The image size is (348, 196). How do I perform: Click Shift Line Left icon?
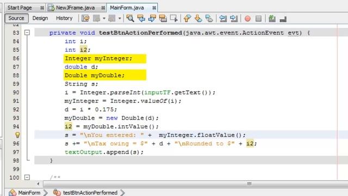[223, 19]
